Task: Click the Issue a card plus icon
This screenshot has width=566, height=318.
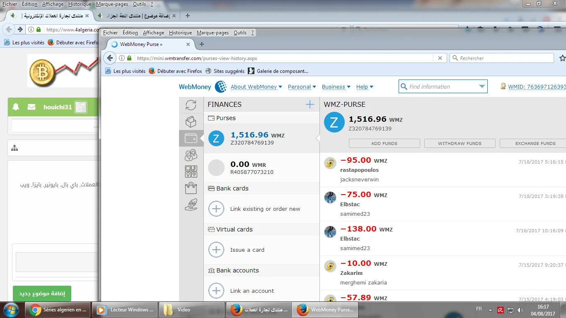Action: (216, 250)
